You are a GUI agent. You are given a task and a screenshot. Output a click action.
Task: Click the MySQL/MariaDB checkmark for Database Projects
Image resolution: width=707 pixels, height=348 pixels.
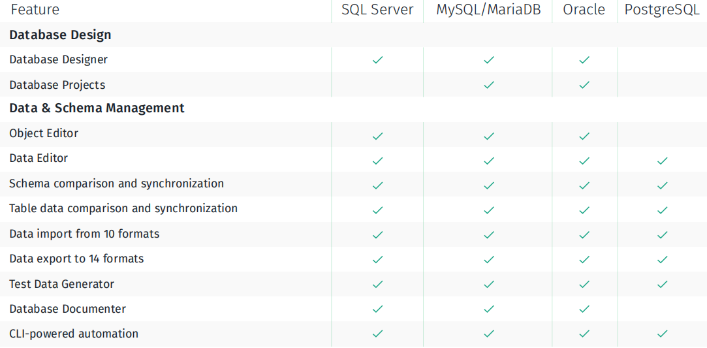pyautogui.click(x=488, y=85)
